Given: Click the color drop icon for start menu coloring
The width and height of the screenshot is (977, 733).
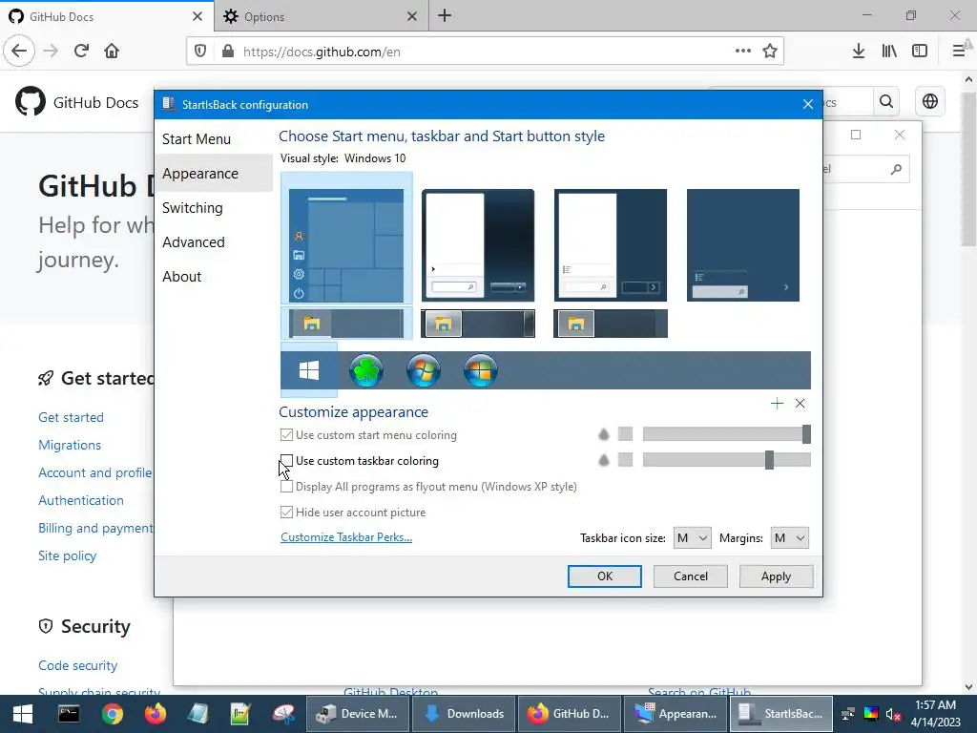Looking at the screenshot, I should tap(604, 434).
